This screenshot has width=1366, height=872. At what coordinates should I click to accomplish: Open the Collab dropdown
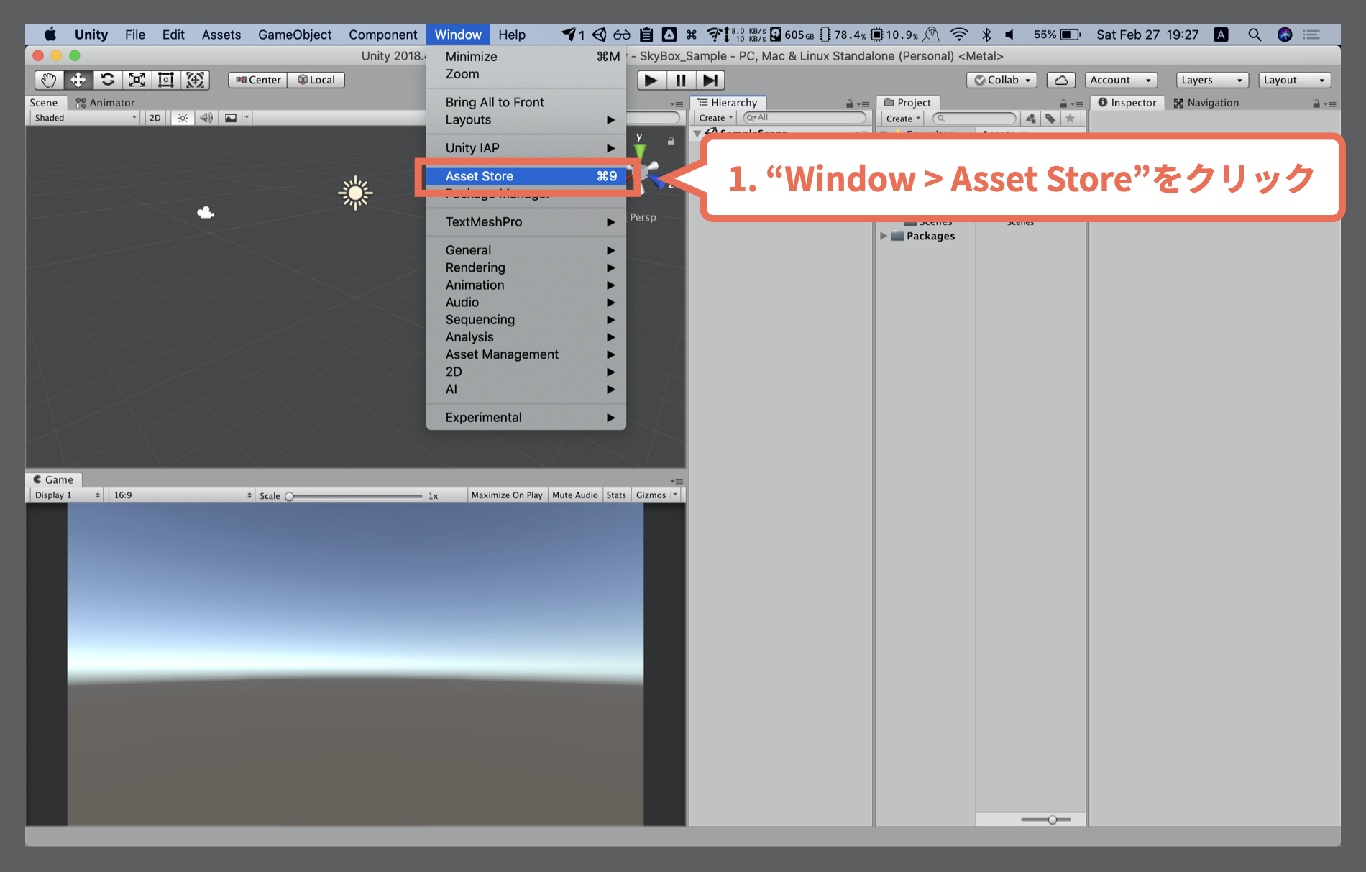1002,80
